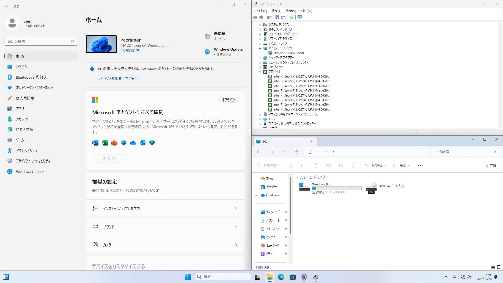Expand the システム デバイス node
Screen dimensions: 503x283
260,25
